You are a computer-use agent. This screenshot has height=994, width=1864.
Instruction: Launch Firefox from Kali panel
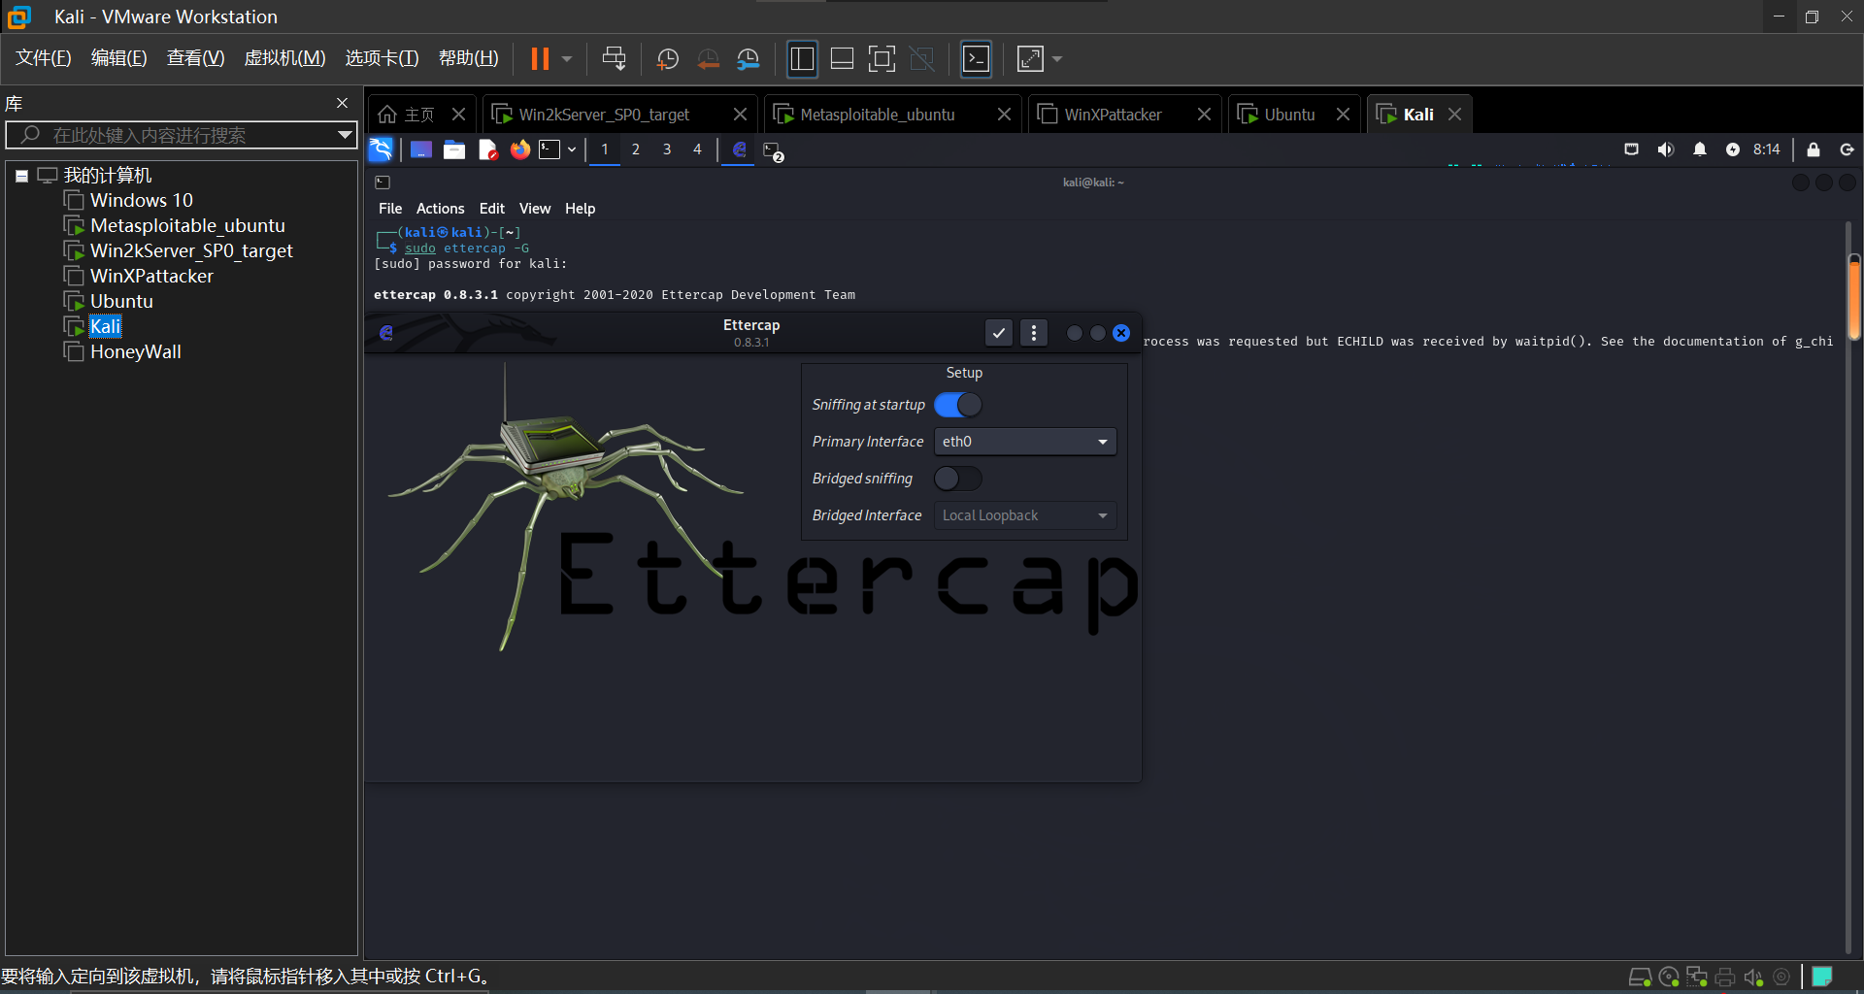(x=520, y=149)
